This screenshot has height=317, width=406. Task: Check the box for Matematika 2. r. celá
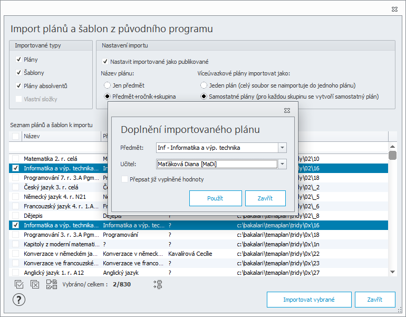[15, 158]
